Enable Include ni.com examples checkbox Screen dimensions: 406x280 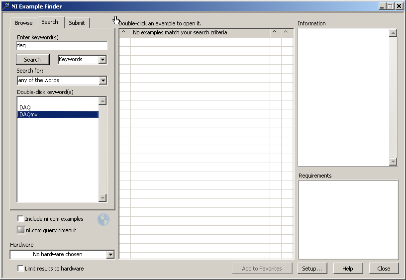point(20,219)
